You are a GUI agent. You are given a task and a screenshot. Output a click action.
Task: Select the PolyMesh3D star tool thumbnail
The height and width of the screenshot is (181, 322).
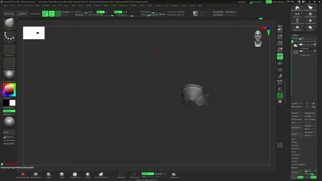310,21
